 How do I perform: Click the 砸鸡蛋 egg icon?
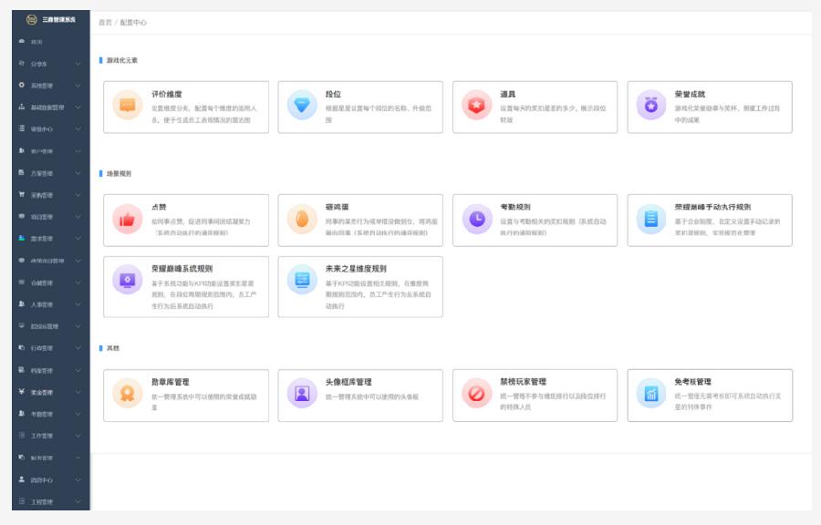point(302,219)
